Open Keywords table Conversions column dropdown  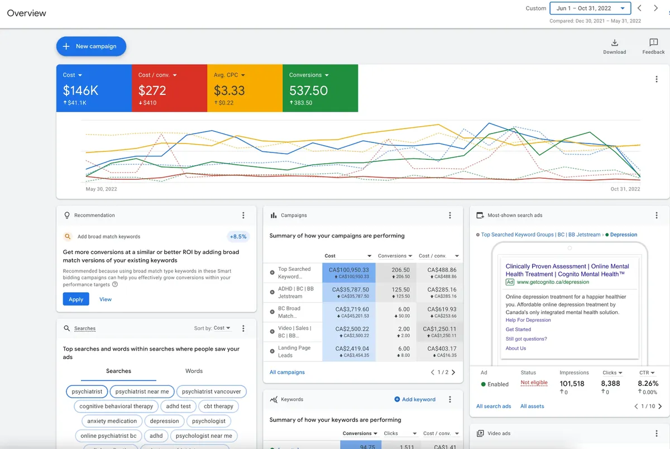pyautogui.click(x=360, y=433)
